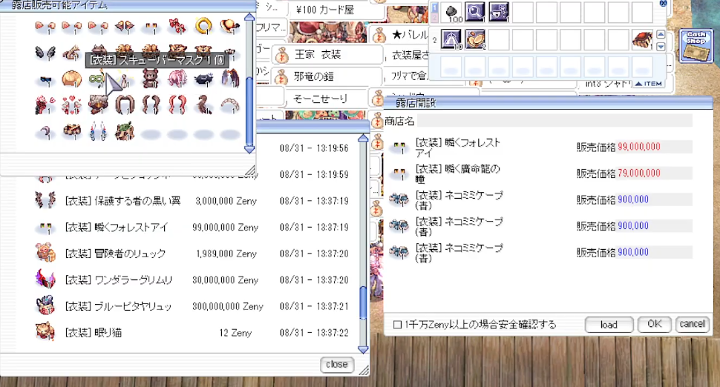
Task: Edit the 79,000,000 price field
Action: 654,173
